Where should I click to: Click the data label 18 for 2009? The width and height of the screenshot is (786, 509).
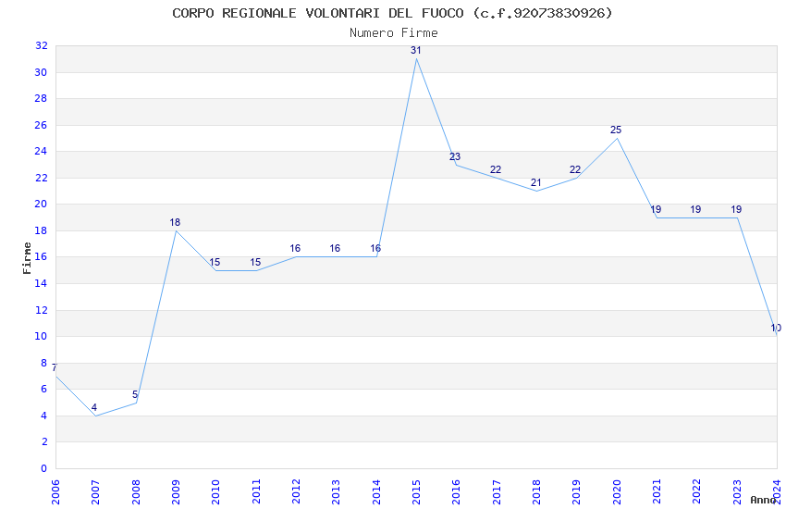tap(175, 222)
